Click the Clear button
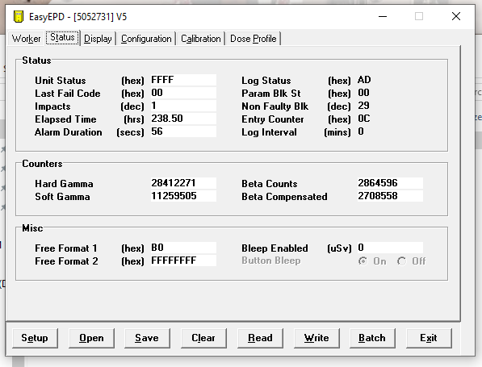Image resolution: width=482 pixels, height=367 pixels. click(203, 338)
